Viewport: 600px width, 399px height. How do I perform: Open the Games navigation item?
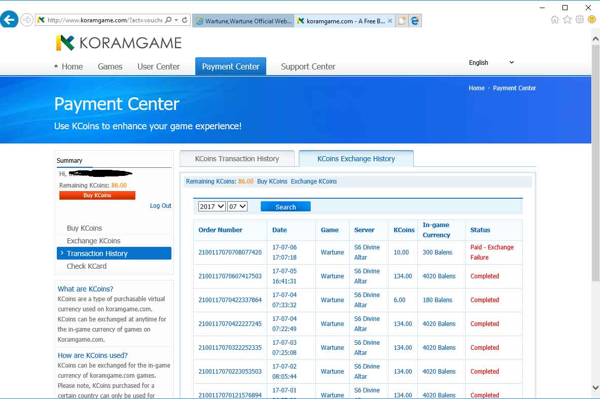[110, 66]
